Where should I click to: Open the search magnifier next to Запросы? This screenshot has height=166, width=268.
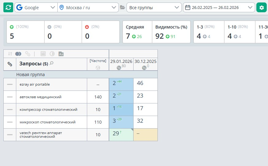point(52,63)
